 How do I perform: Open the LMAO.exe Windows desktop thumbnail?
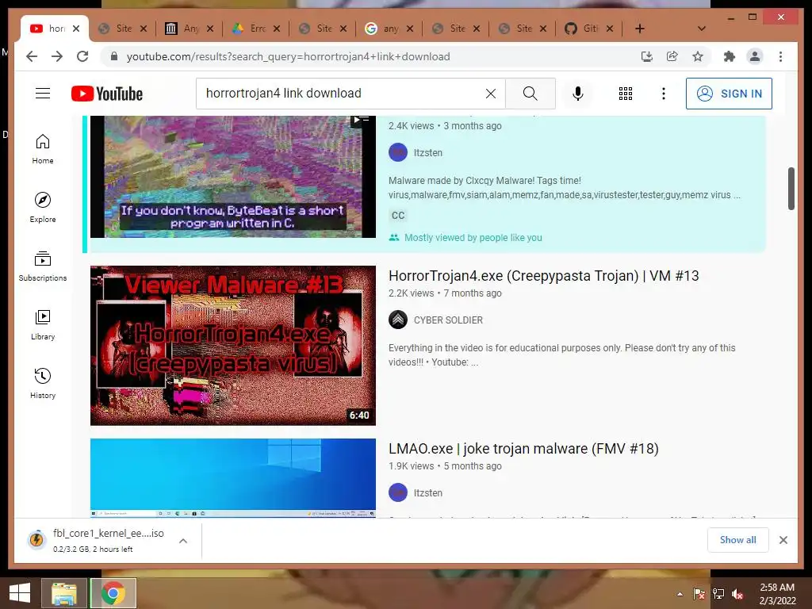tap(233, 477)
